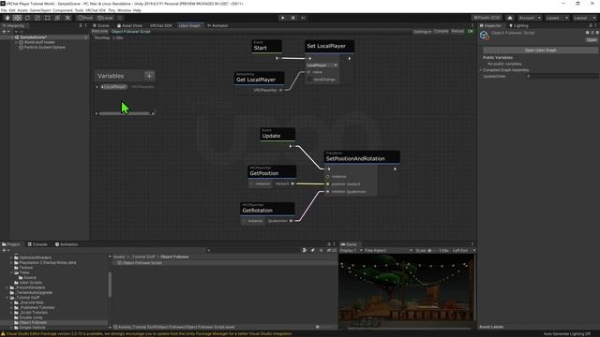
Task: Click the Reload button
Action: pyautogui.click(x=457, y=31)
